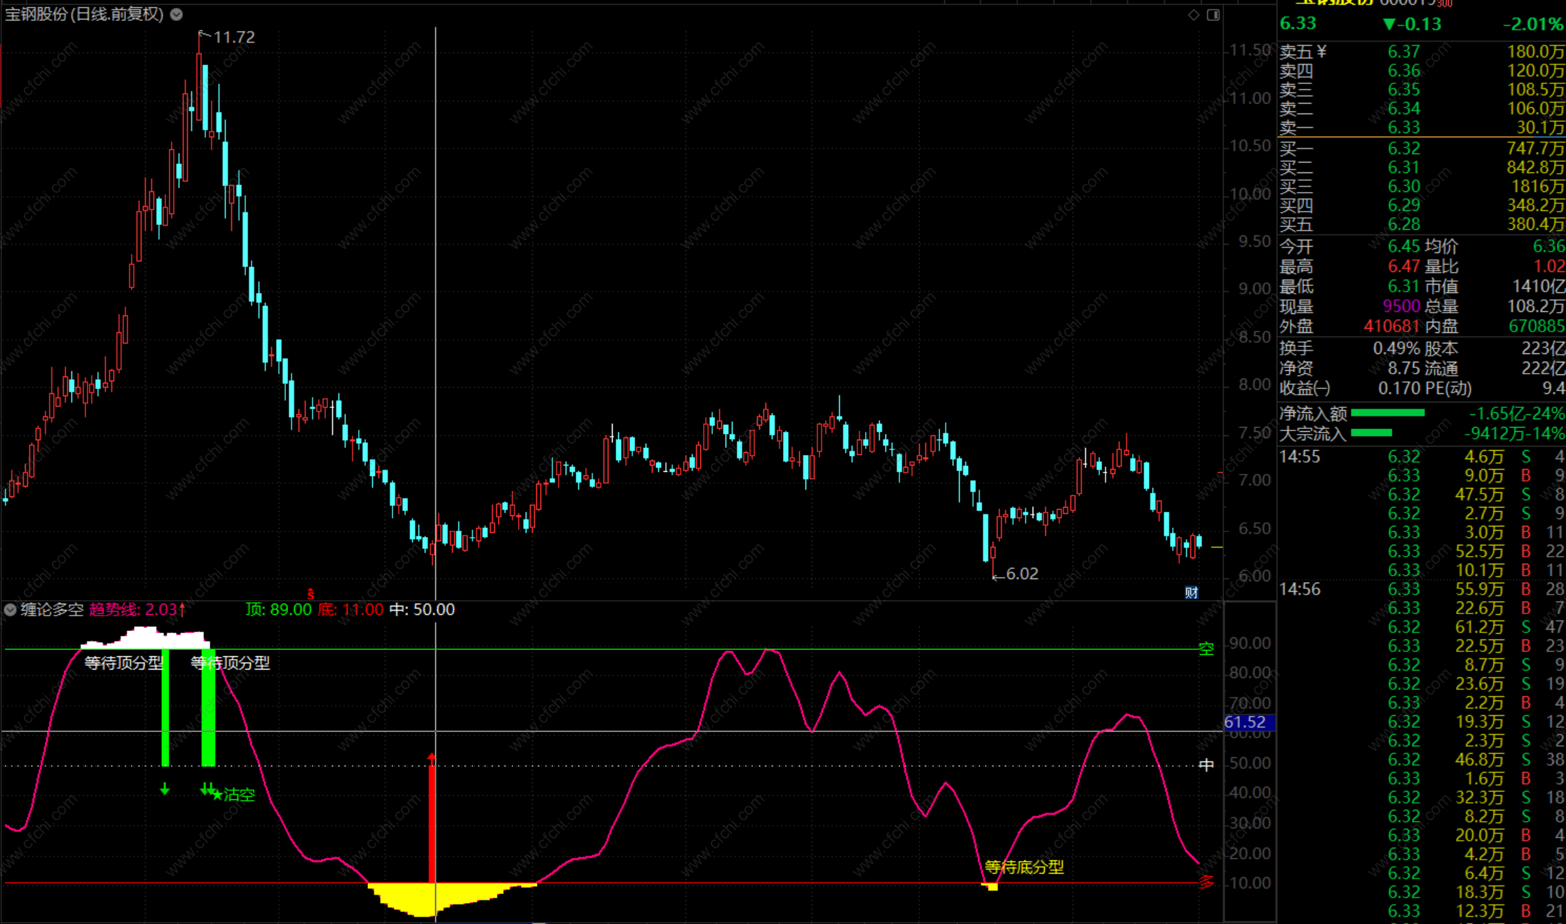This screenshot has width=1566, height=924.
Task: Click the ¥ icon beside 卖五
Action: tap(1321, 51)
